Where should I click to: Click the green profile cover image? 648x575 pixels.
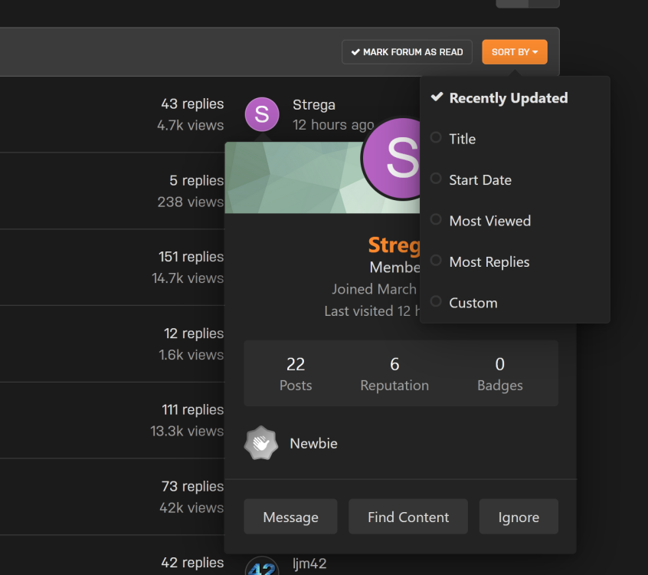click(x=293, y=178)
